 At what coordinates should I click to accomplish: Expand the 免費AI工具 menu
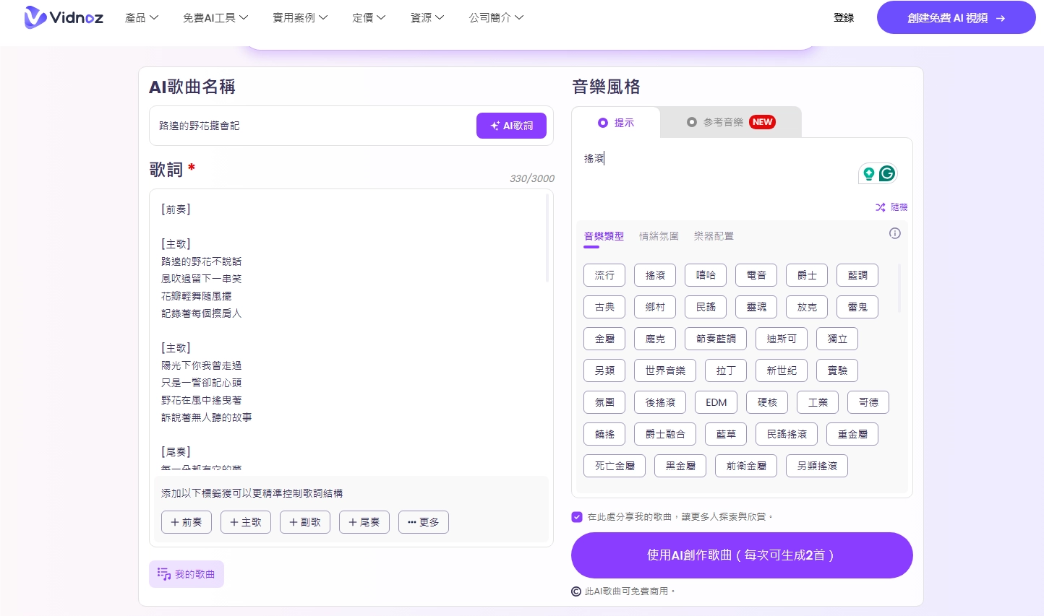[x=215, y=17]
